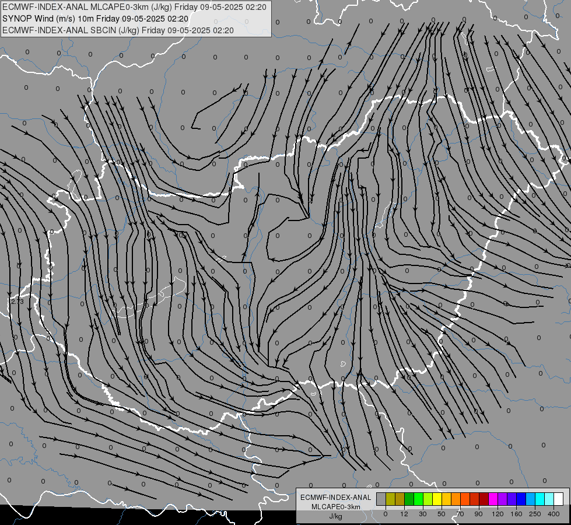Pick the bright green legend swatch before 30
This screenshot has height=525, width=571.
[418, 499]
